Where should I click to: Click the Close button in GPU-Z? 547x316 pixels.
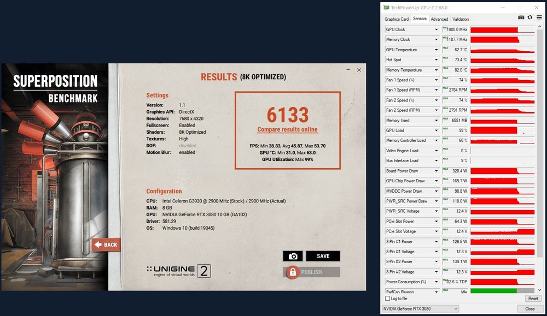click(x=529, y=309)
